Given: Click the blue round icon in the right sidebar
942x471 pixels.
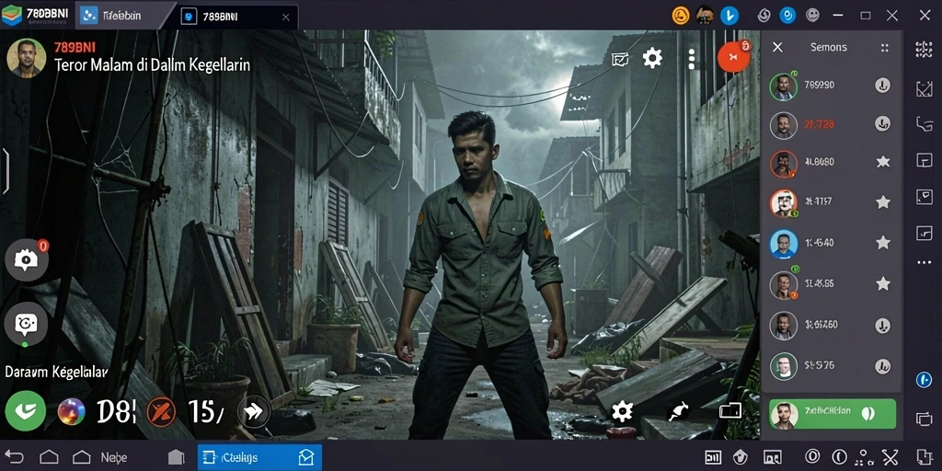Looking at the screenshot, I should (x=924, y=380).
